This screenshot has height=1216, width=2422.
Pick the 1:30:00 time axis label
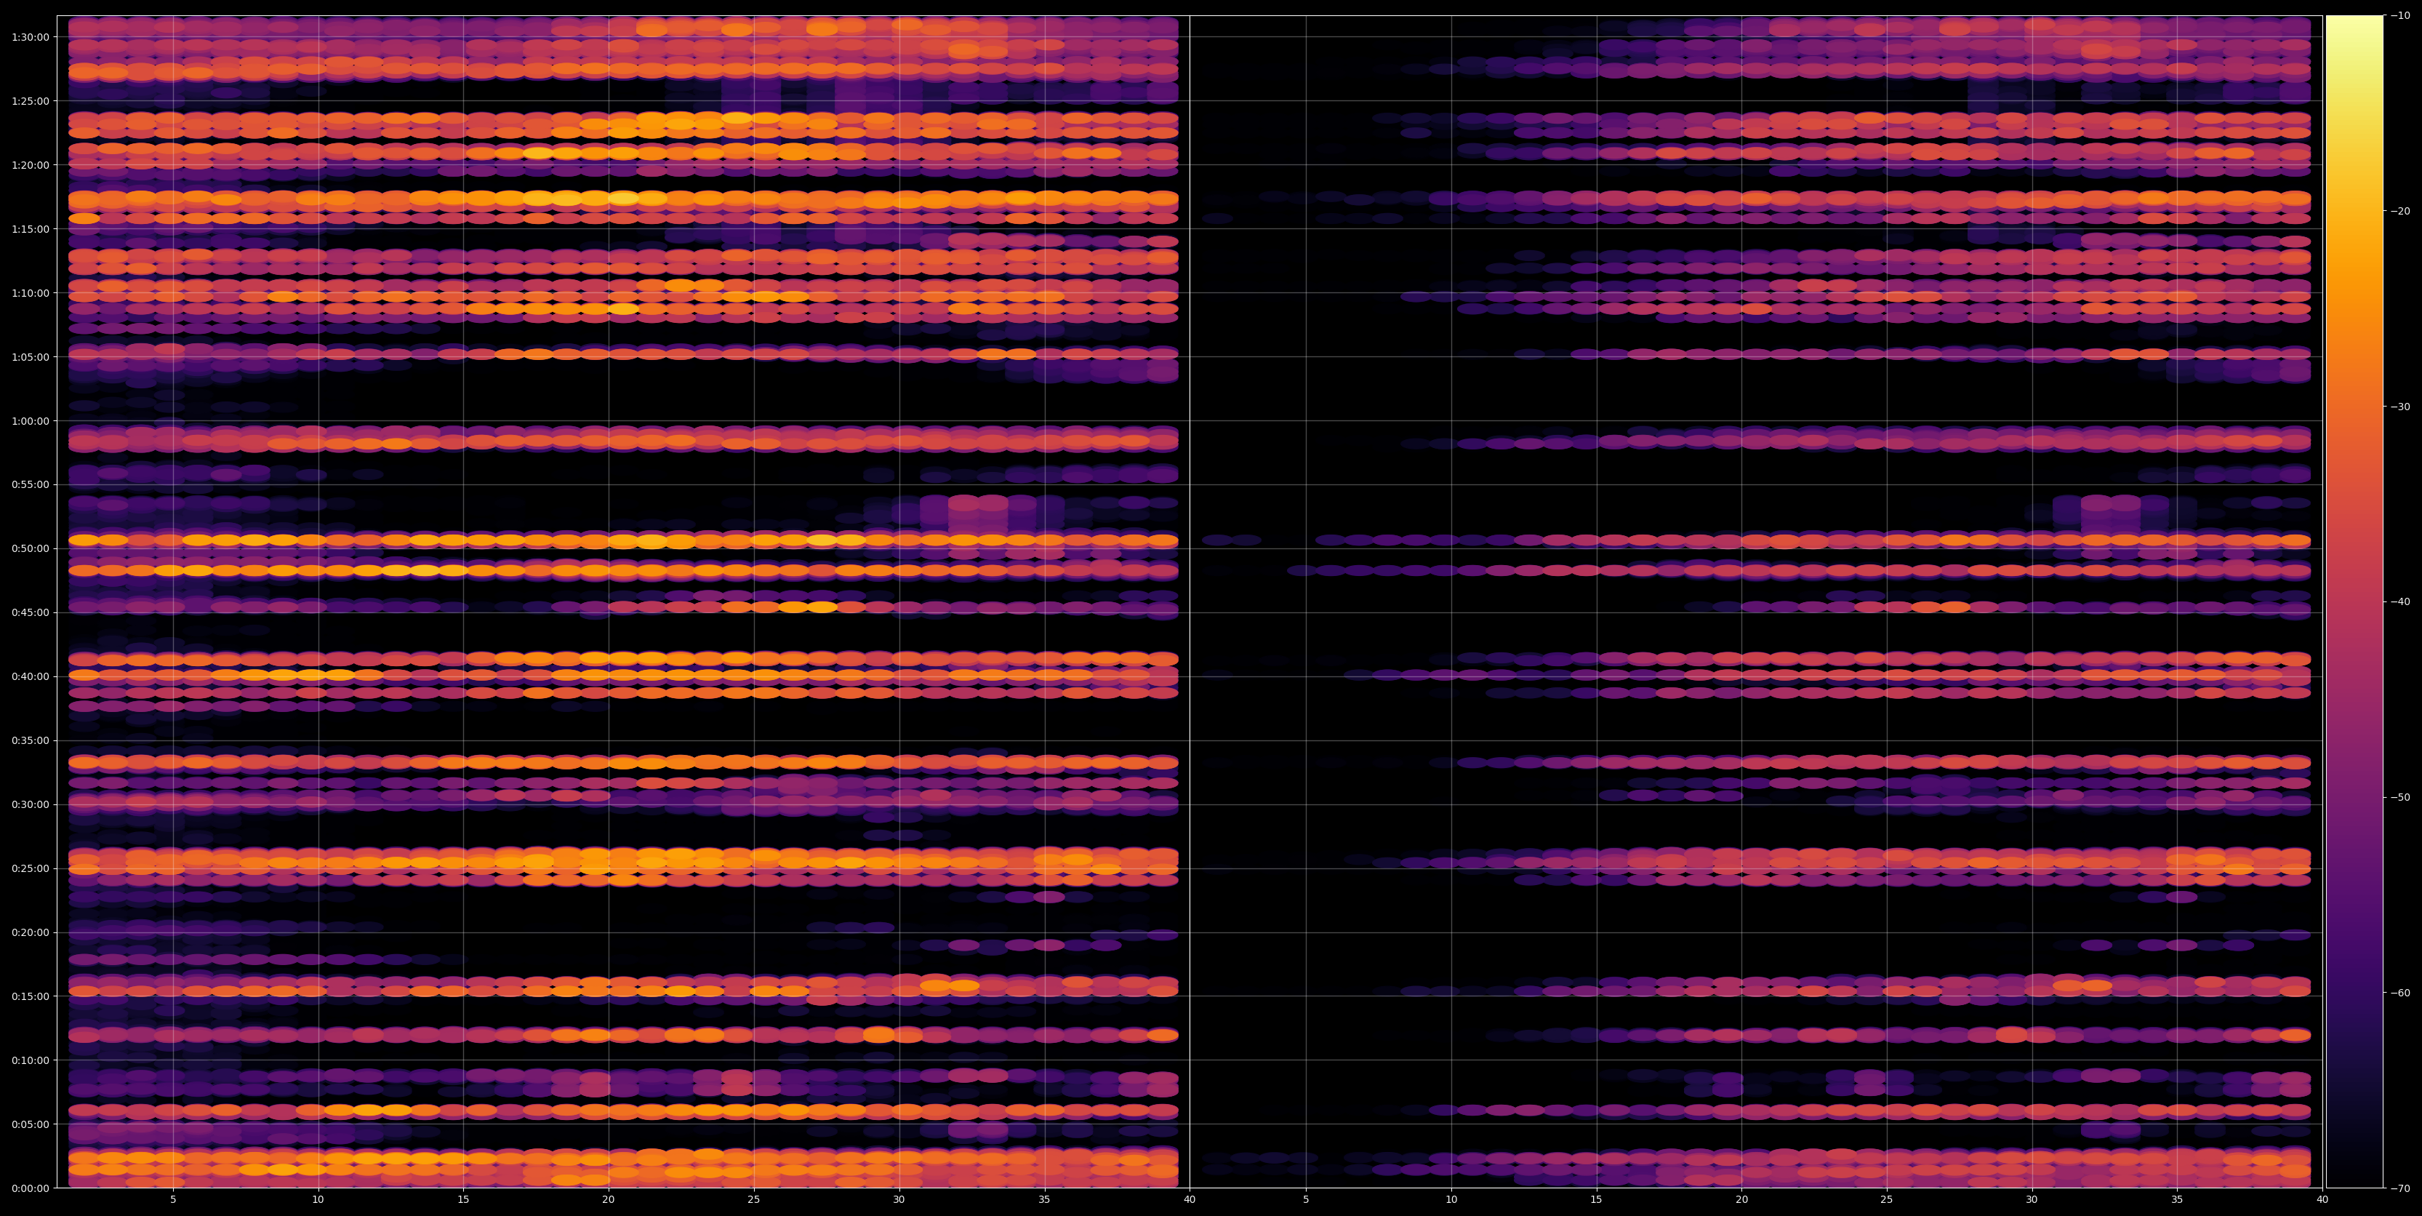tap(30, 36)
